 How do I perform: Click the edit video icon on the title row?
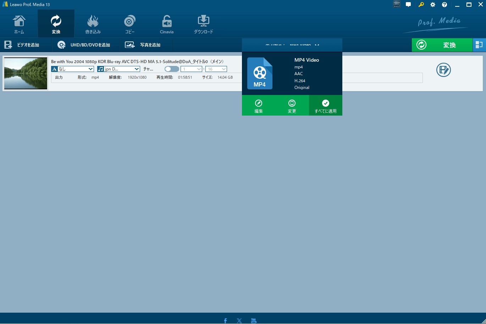click(x=443, y=70)
